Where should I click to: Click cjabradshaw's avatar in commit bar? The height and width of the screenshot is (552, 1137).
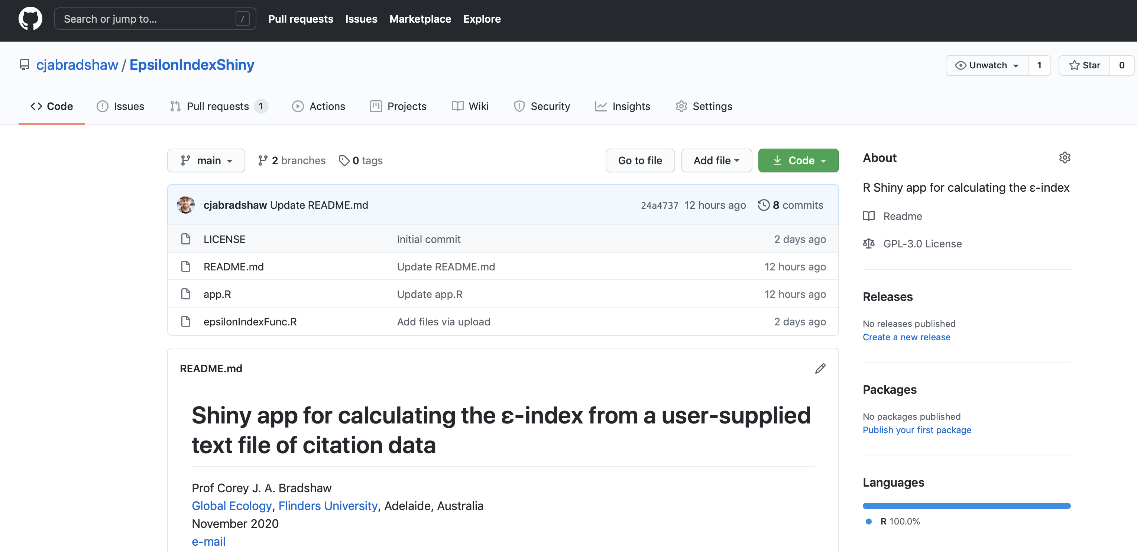click(x=186, y=205)
